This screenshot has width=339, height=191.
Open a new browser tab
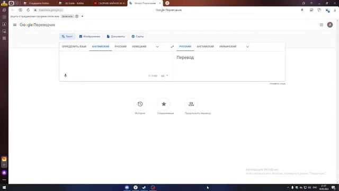click(x=167, y=3)
